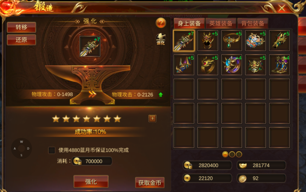Screen dimensions: 306x192
Task: Open the orange question mark help
Action: (x=161, y=23)
